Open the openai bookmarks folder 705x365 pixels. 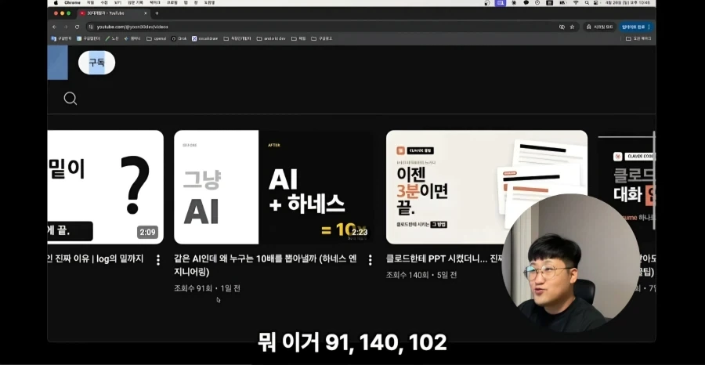157,38
